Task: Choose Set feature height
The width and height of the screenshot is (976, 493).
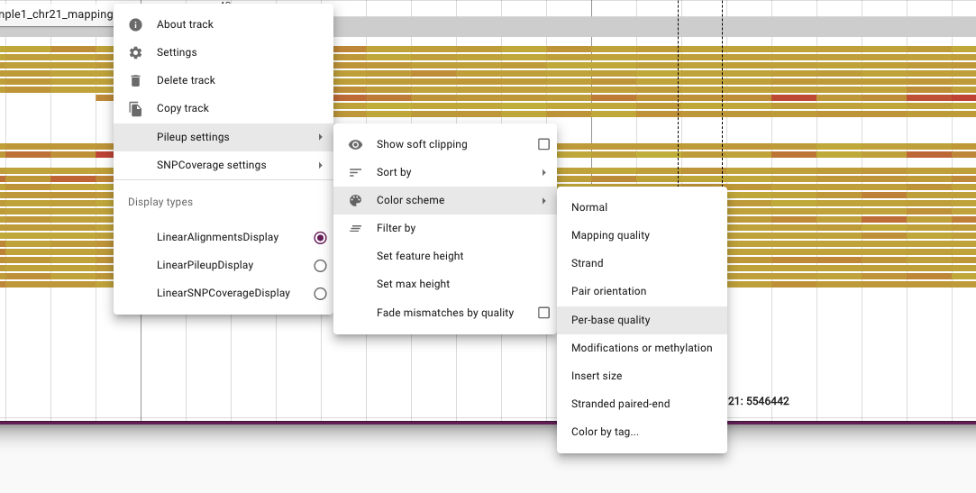Action: pyautogui.click(x=445, y=256)
